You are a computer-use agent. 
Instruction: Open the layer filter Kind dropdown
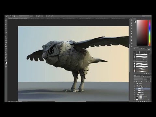coord(137,77)
